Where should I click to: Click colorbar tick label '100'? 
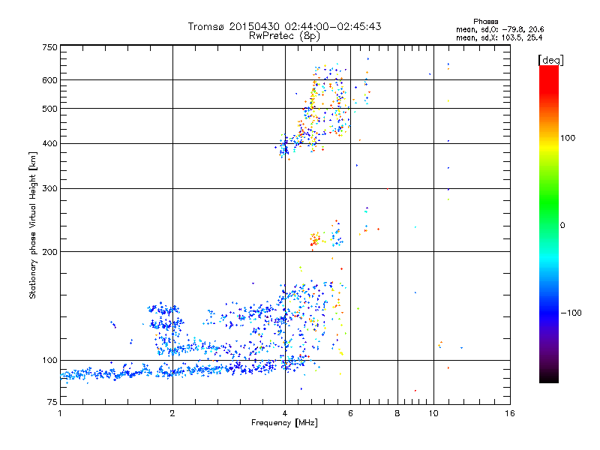tap(568, 138)
